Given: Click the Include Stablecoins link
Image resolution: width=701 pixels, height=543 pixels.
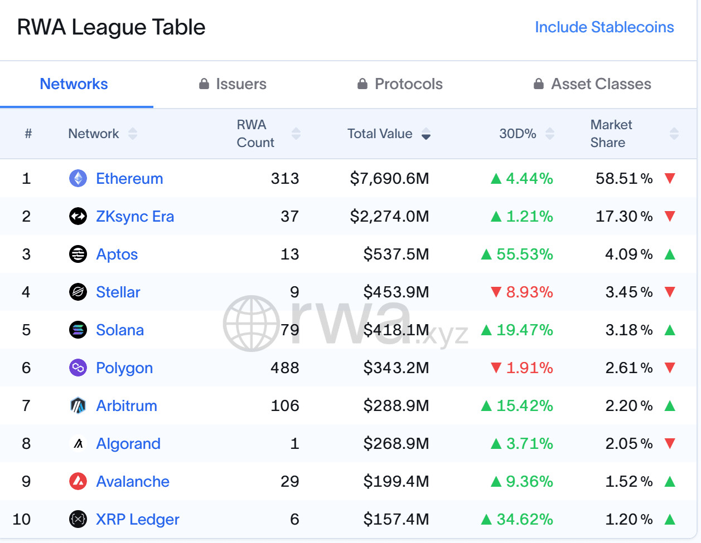Looking at the screenshot, I should [605, 27].
